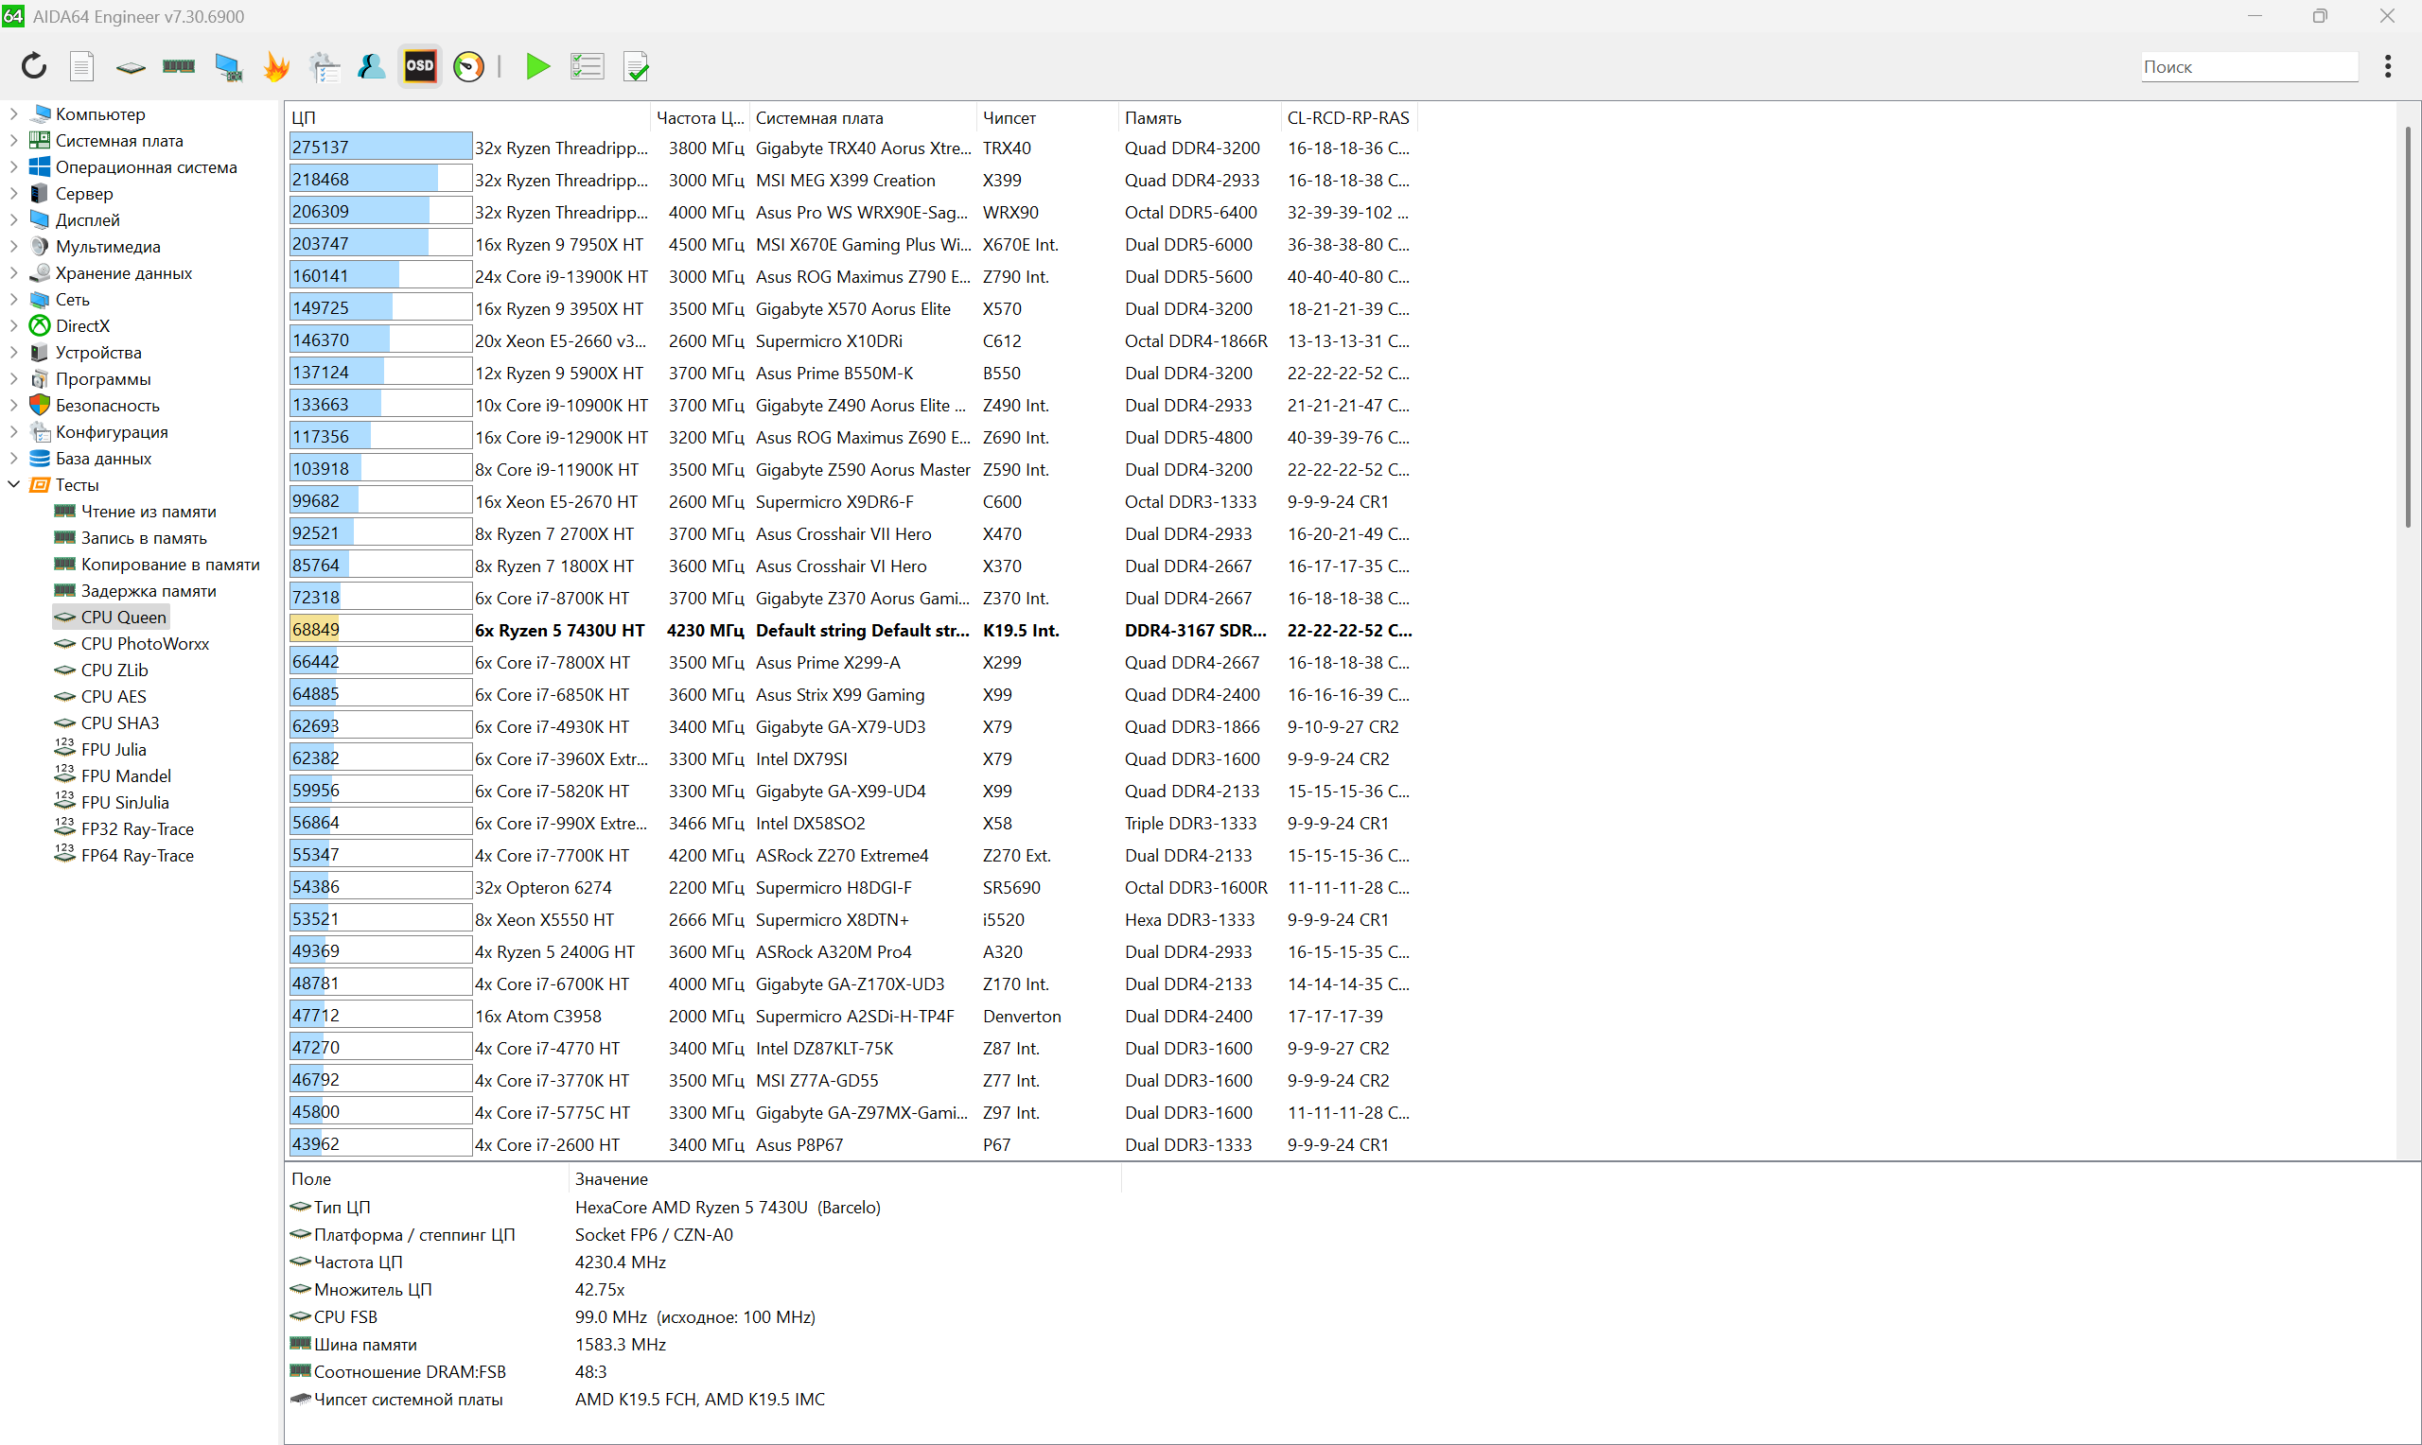Select the CPU PhotoWorxx test icon

(x=64, y=644)
